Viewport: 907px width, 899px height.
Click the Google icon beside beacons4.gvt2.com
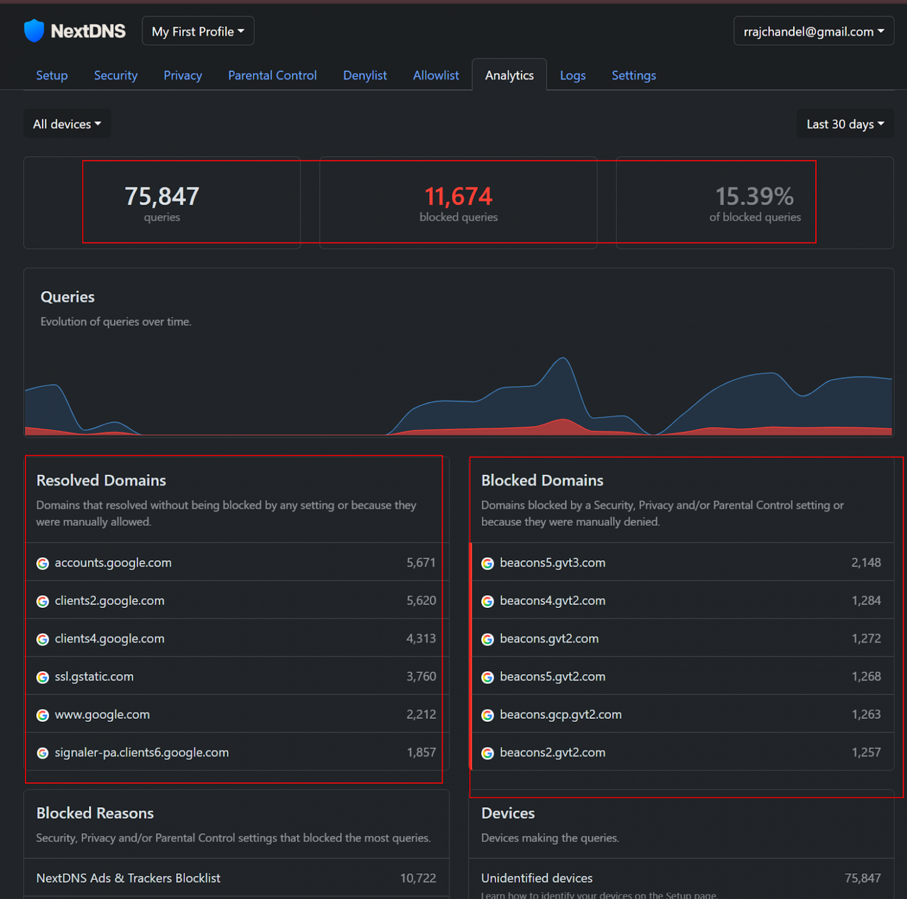pos(487,600)
